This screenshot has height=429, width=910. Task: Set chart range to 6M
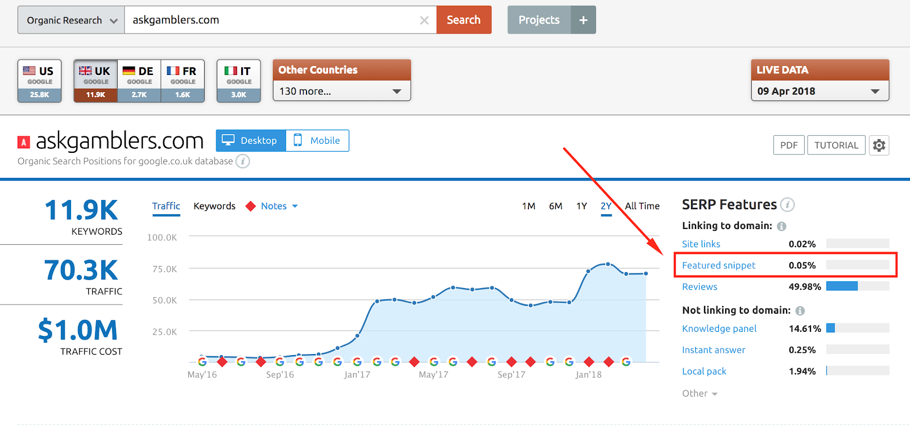556,206
